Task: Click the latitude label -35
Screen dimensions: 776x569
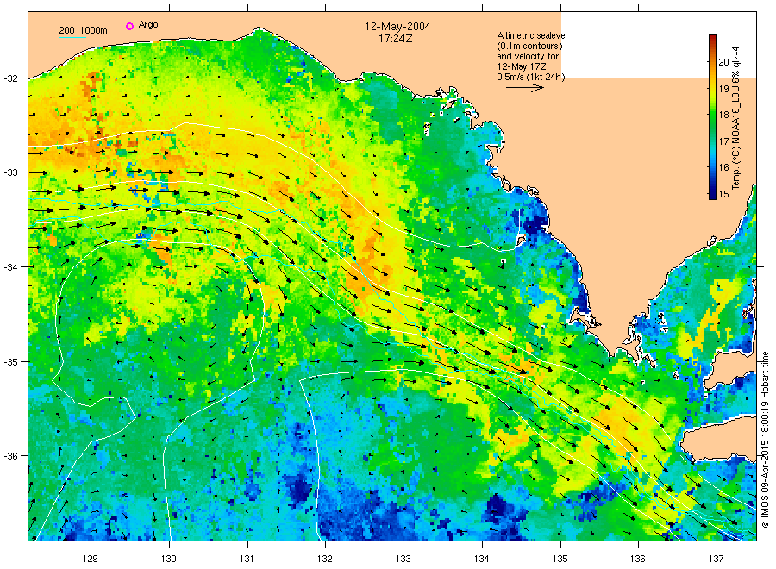Action: [x=10, y=362]
